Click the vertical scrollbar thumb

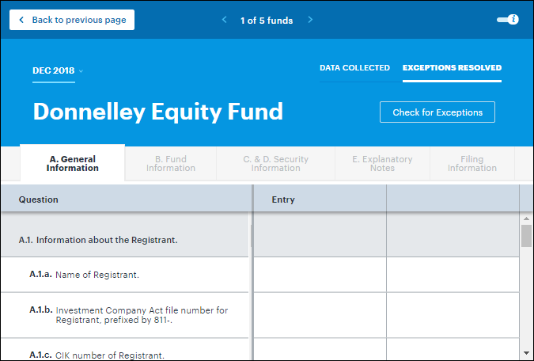point(526,236)
